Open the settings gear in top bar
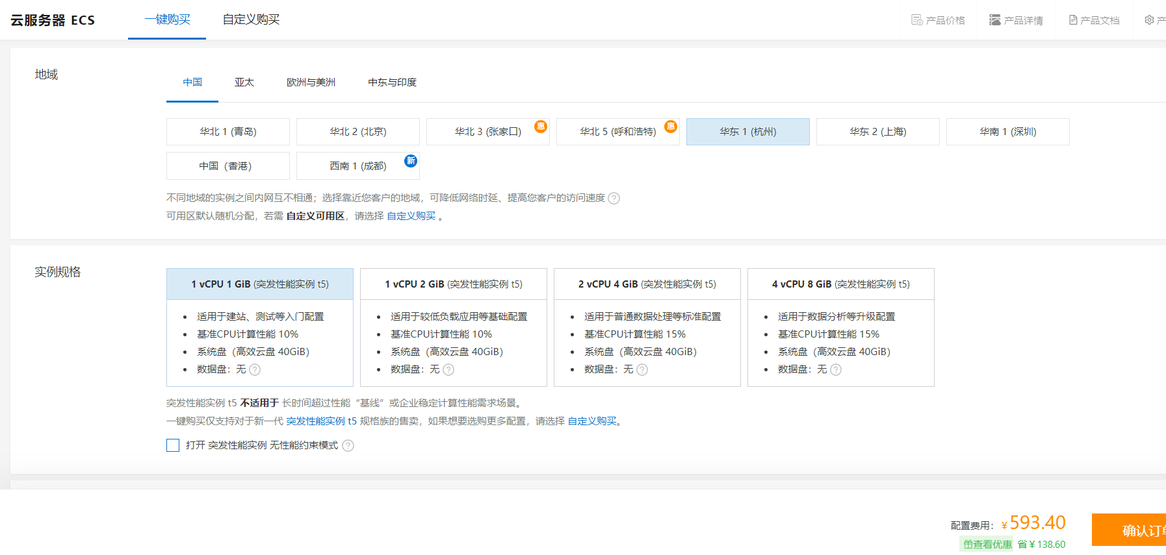This screenshot has height=555, width=1166. tap(1149, 20)
